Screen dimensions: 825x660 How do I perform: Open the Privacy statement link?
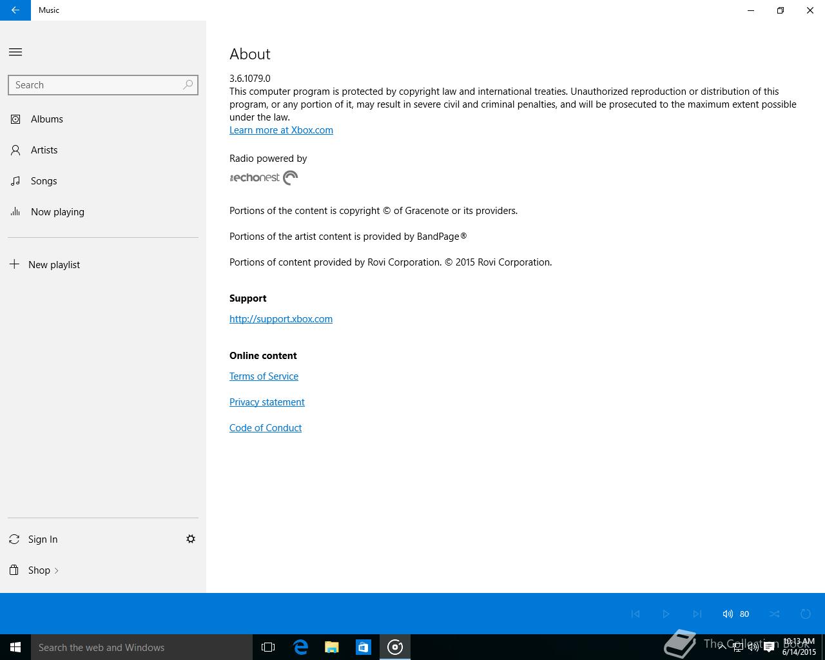click(x=267, y=402)
